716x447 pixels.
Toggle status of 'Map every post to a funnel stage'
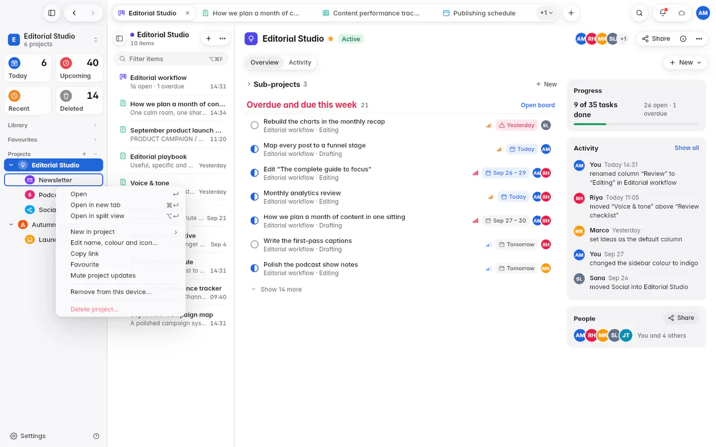255,149
